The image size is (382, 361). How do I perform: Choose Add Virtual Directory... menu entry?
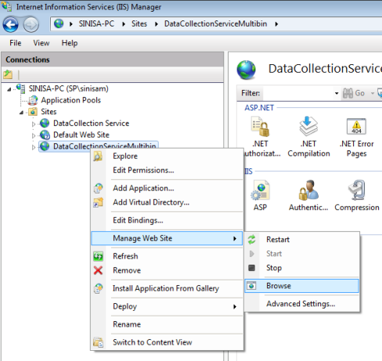coord(167,202)
